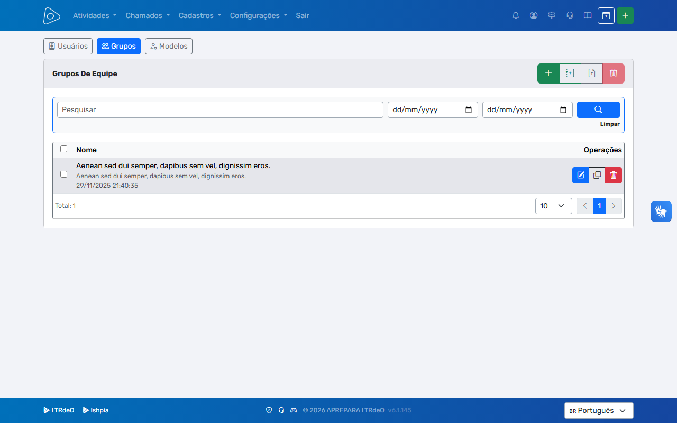Open the user profile icon

534,15
